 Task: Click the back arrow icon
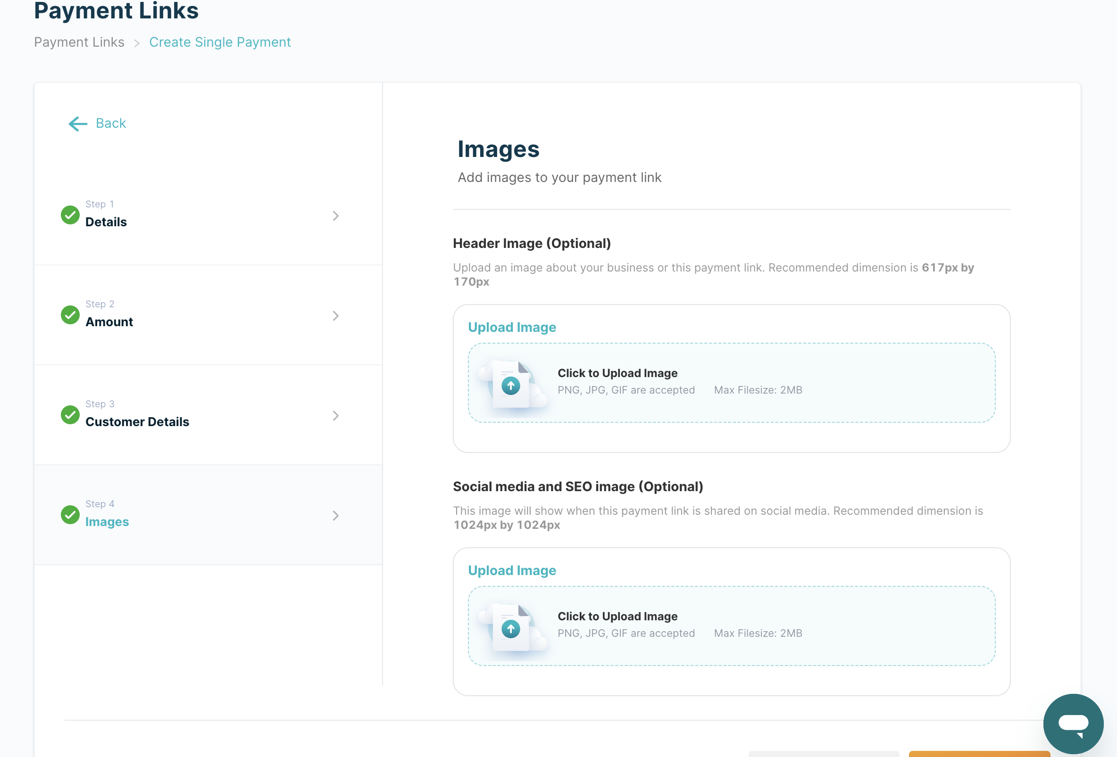tap(78, 124)
